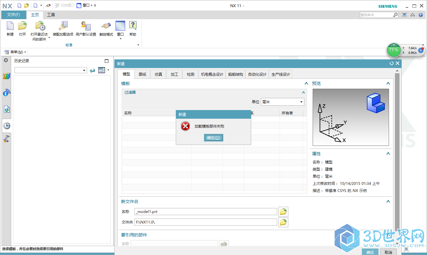Click the 打开 ribbon icon
427x255 pixels.
(x=23, y=29)
